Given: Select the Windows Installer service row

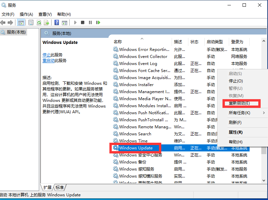Looking at the screenshot, I should coord(141,84).
